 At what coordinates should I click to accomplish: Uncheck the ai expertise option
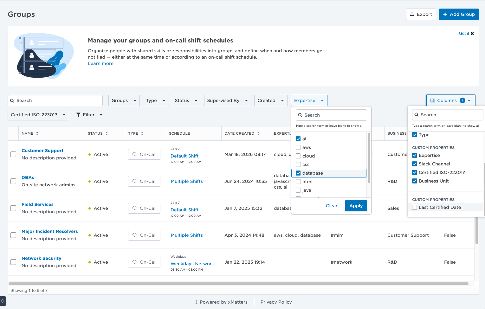click(x=298, y=139)
